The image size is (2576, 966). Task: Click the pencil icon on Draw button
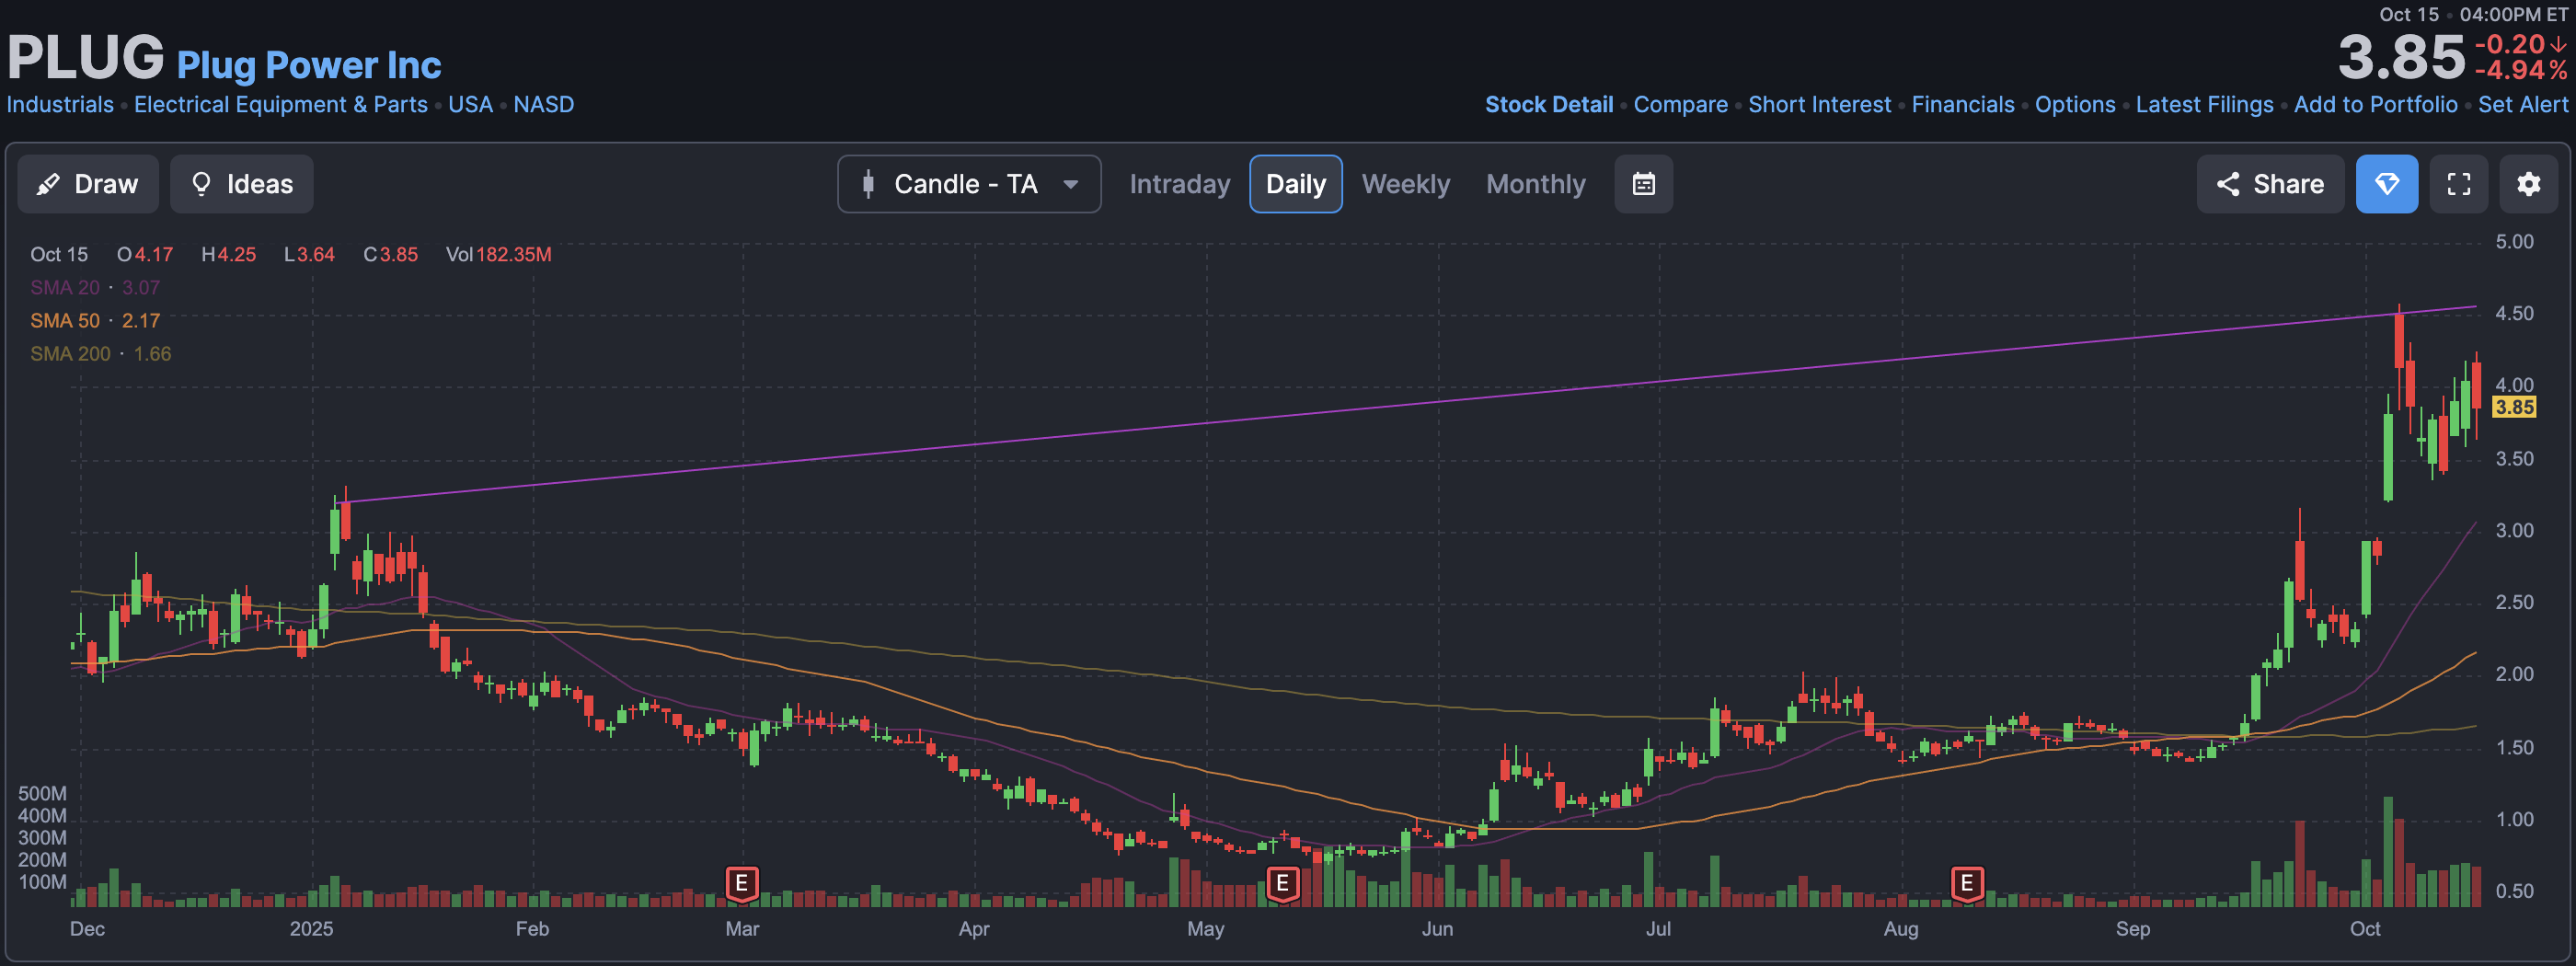[x=47, y=184]
